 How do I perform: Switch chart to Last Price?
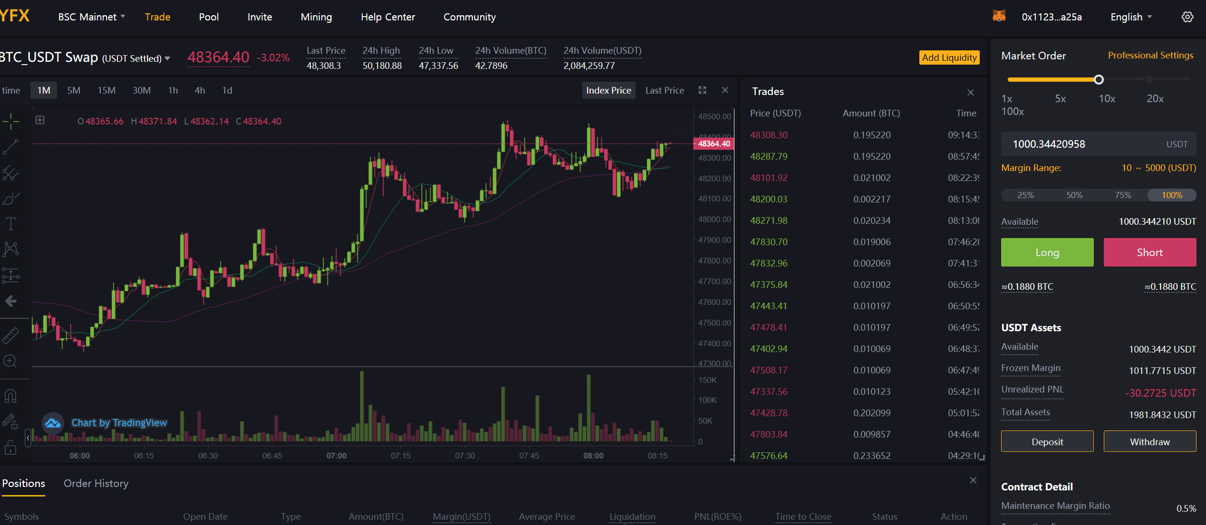tap(665, 90)
